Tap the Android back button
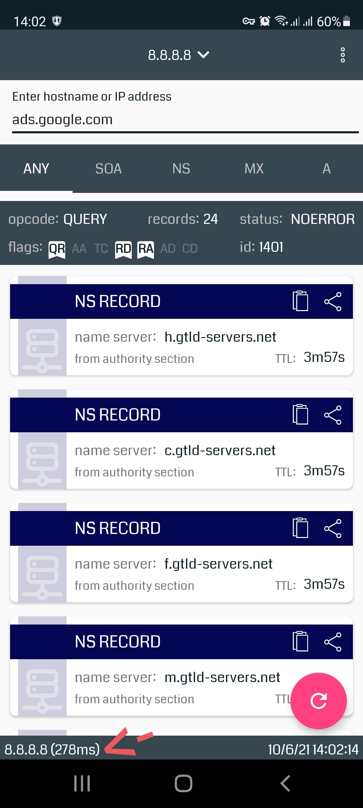 [285, 783]
